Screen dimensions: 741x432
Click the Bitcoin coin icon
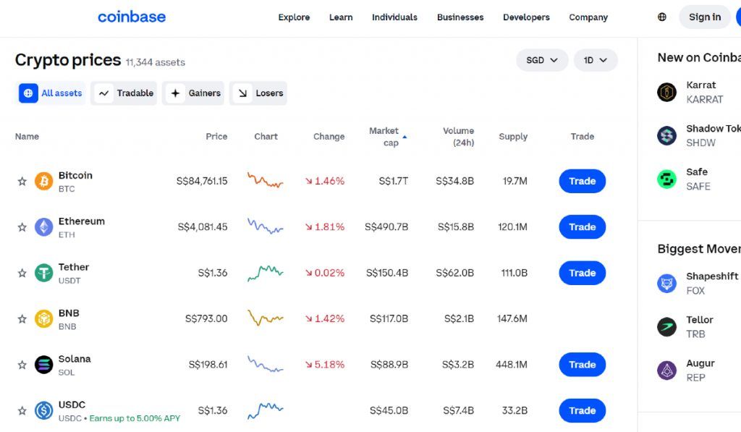point(44,181)
